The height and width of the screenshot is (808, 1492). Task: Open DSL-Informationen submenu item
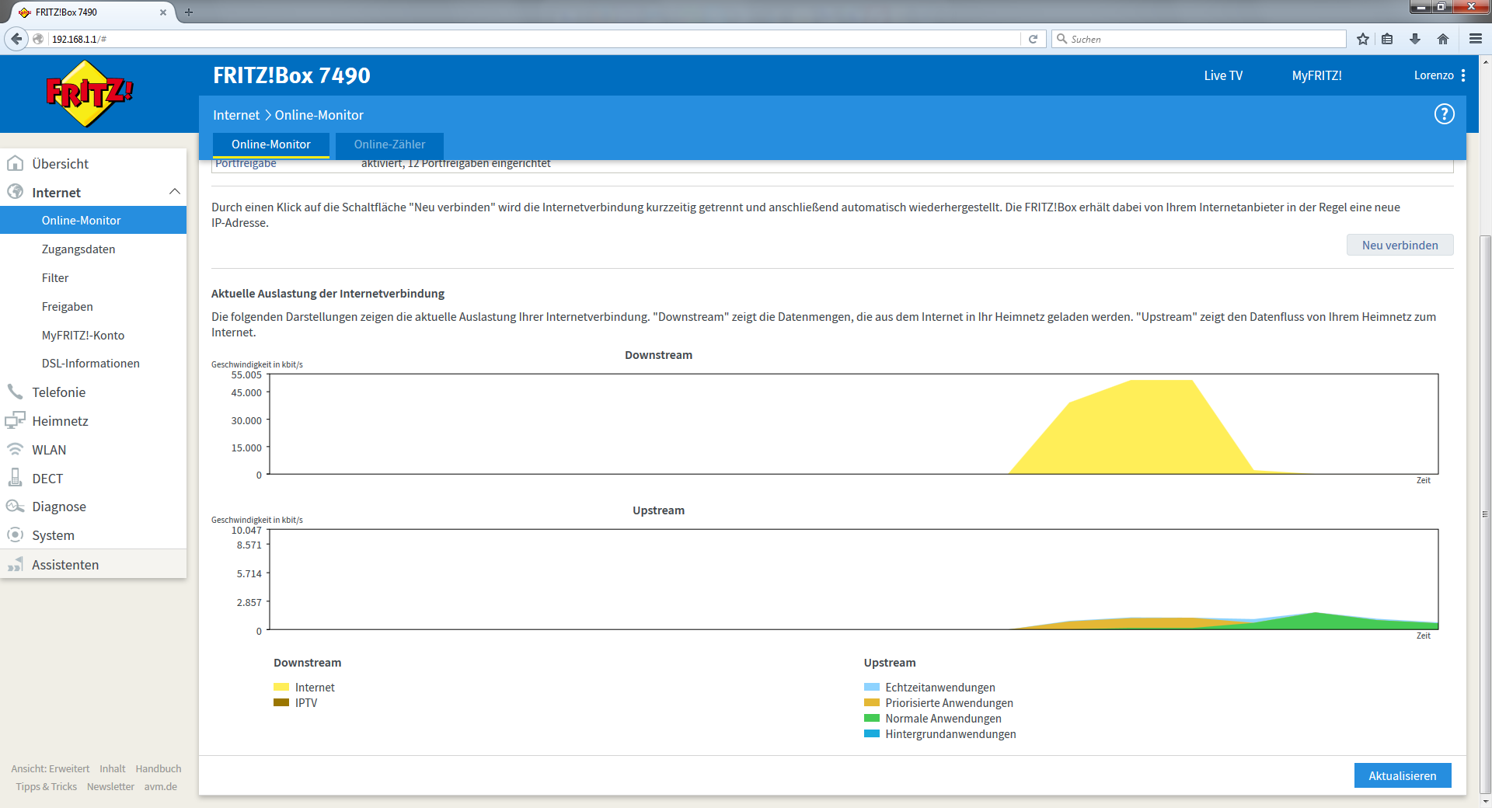[x=91, y=364]
